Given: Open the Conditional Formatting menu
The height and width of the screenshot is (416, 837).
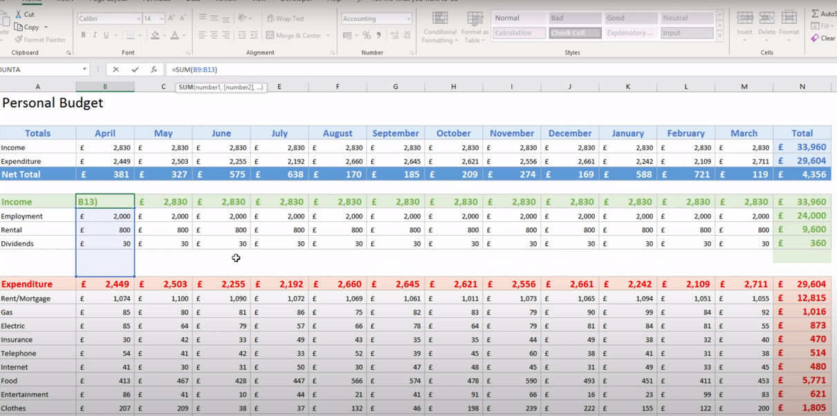Looking at the screenshot, I should pos(440,28).
